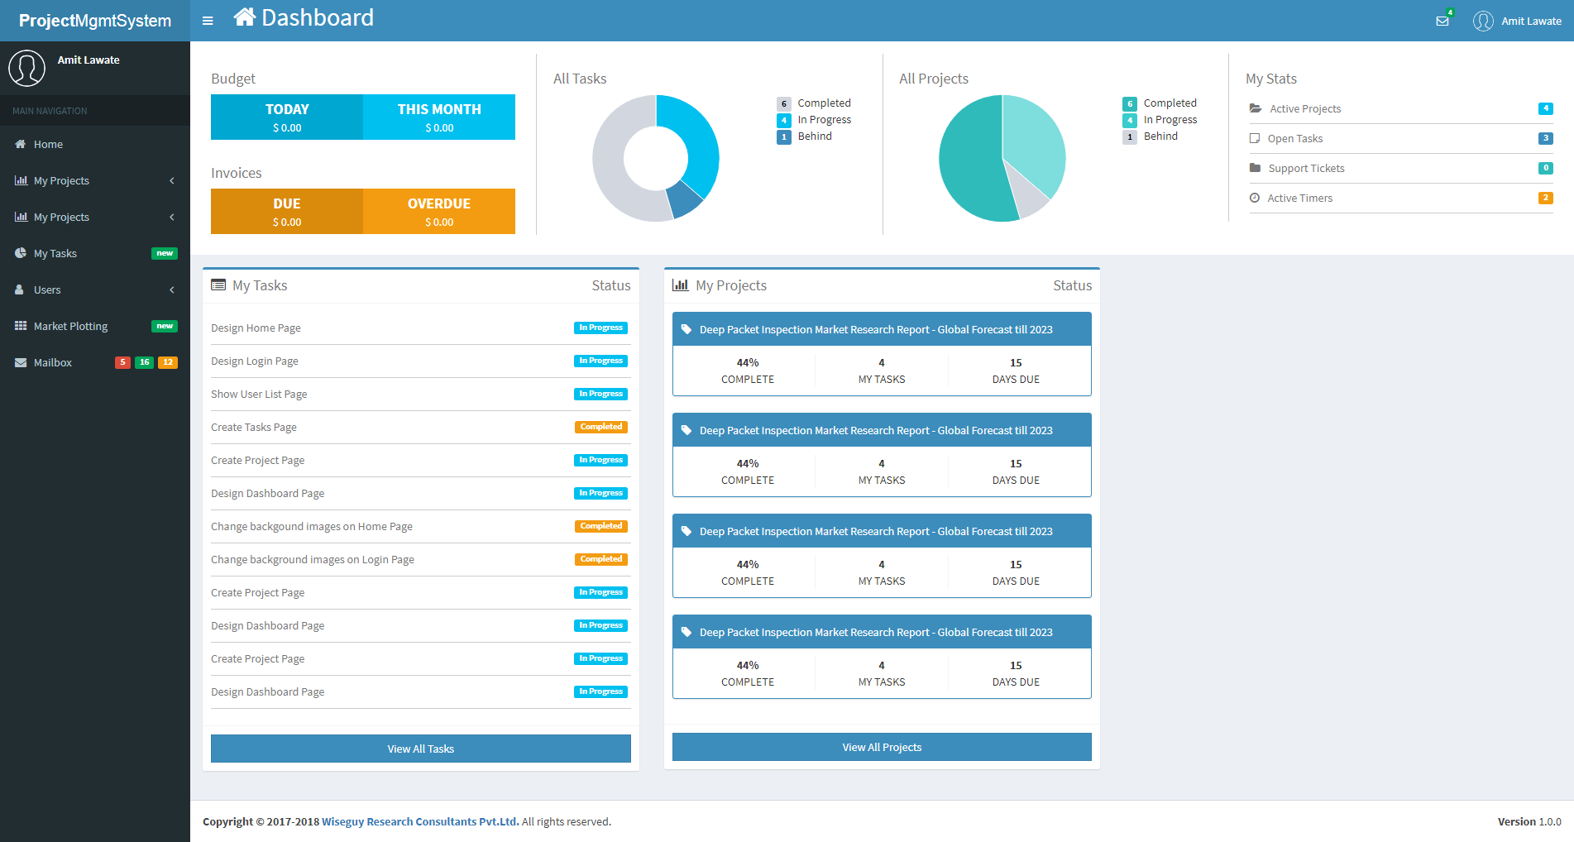
Task: Open Mailbox from the sidebar
Action: tap(95, 362)
